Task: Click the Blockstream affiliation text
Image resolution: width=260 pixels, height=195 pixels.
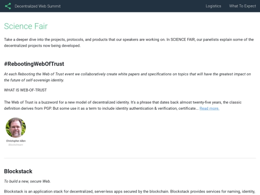Action: [x=16, y=145]
